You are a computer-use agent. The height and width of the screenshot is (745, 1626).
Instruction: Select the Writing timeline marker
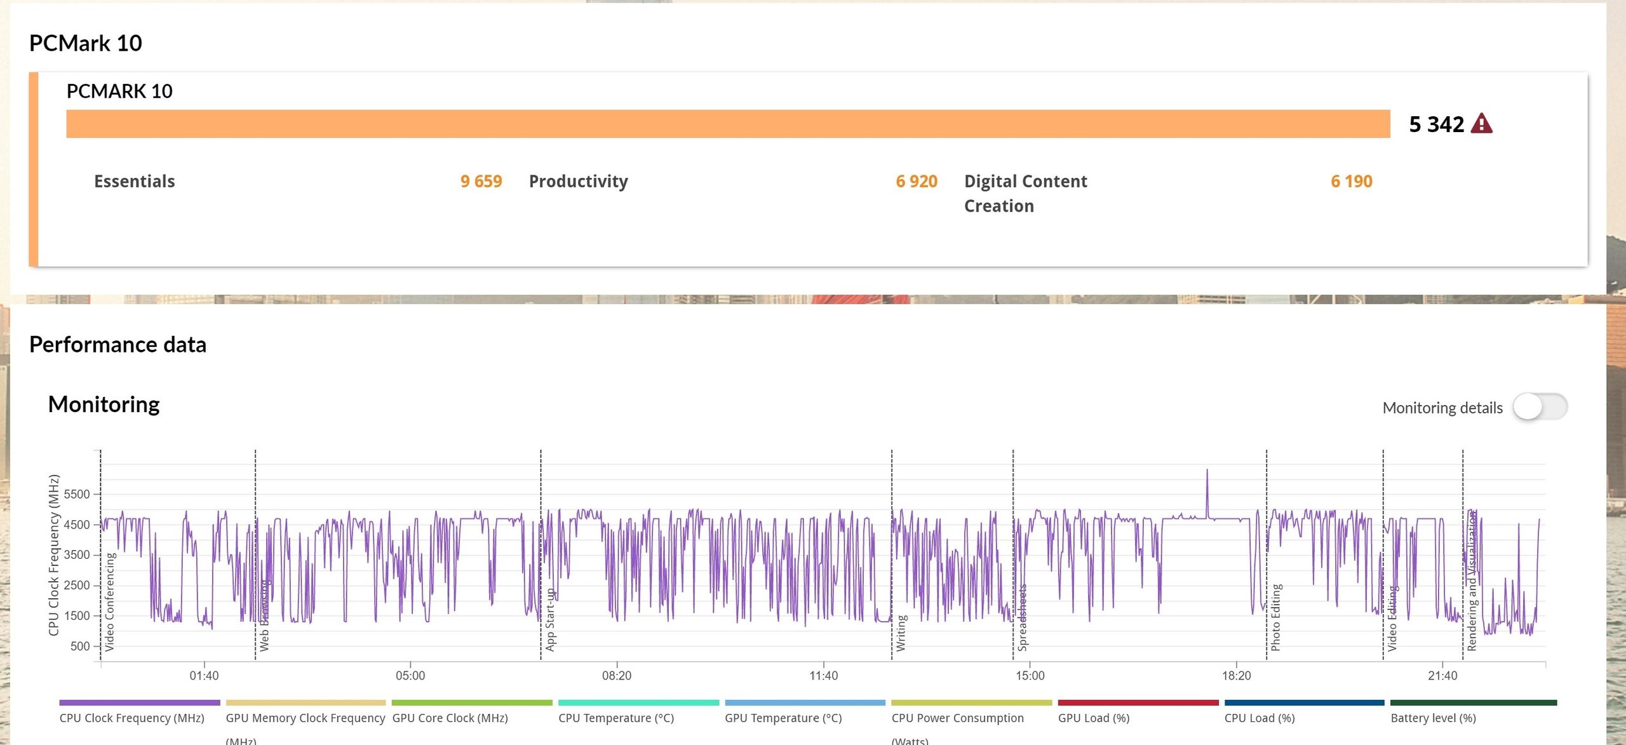[901, 633]
